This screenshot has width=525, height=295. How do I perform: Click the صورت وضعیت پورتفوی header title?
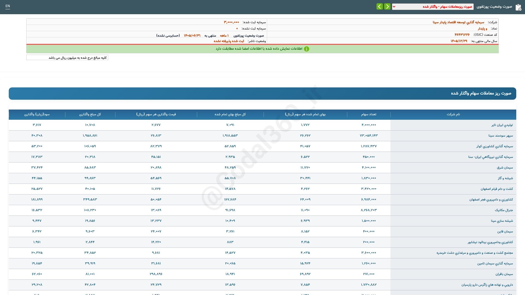pyautogui.click(x=494, y=7)
